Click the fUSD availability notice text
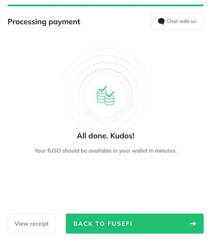212x242 pixels. [x=106, y=150]
